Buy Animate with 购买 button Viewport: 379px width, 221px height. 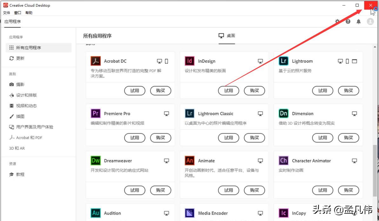(x=254, y=190)
